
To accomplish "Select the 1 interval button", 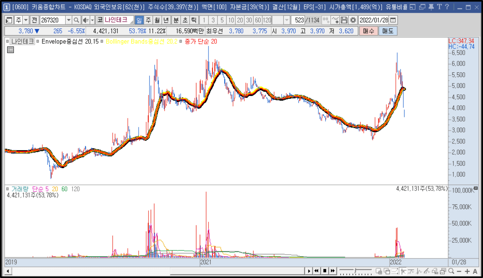I will pyautogui.click(x=204, y=20).
